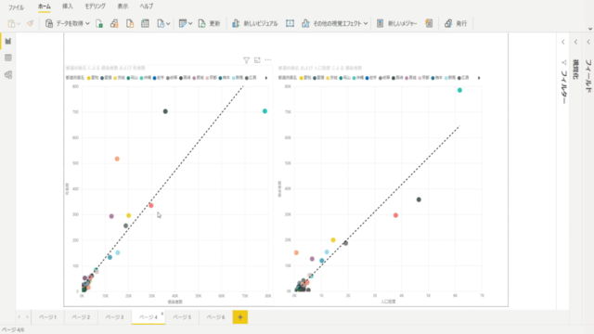Advance the right chart legend arrow
594x334 pixels.
479,78
